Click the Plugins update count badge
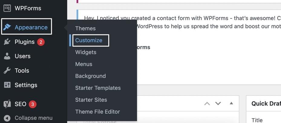Viewport: 281px width, 123px height. click(41, 42)
